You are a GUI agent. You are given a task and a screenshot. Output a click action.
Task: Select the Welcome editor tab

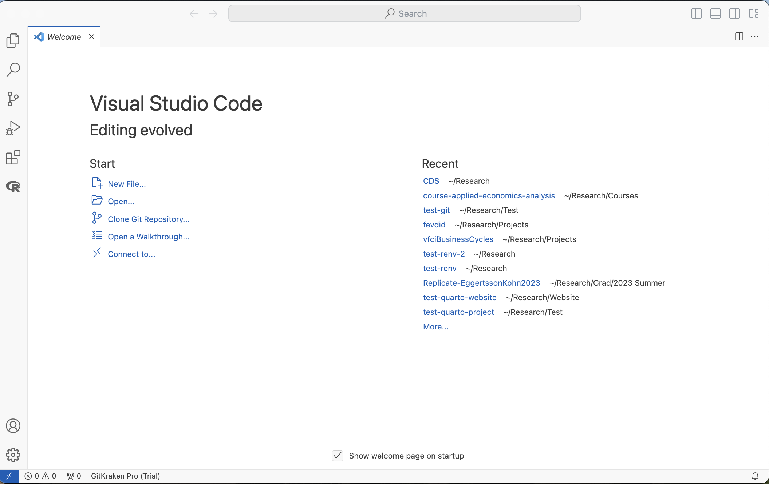click(64, 37)
